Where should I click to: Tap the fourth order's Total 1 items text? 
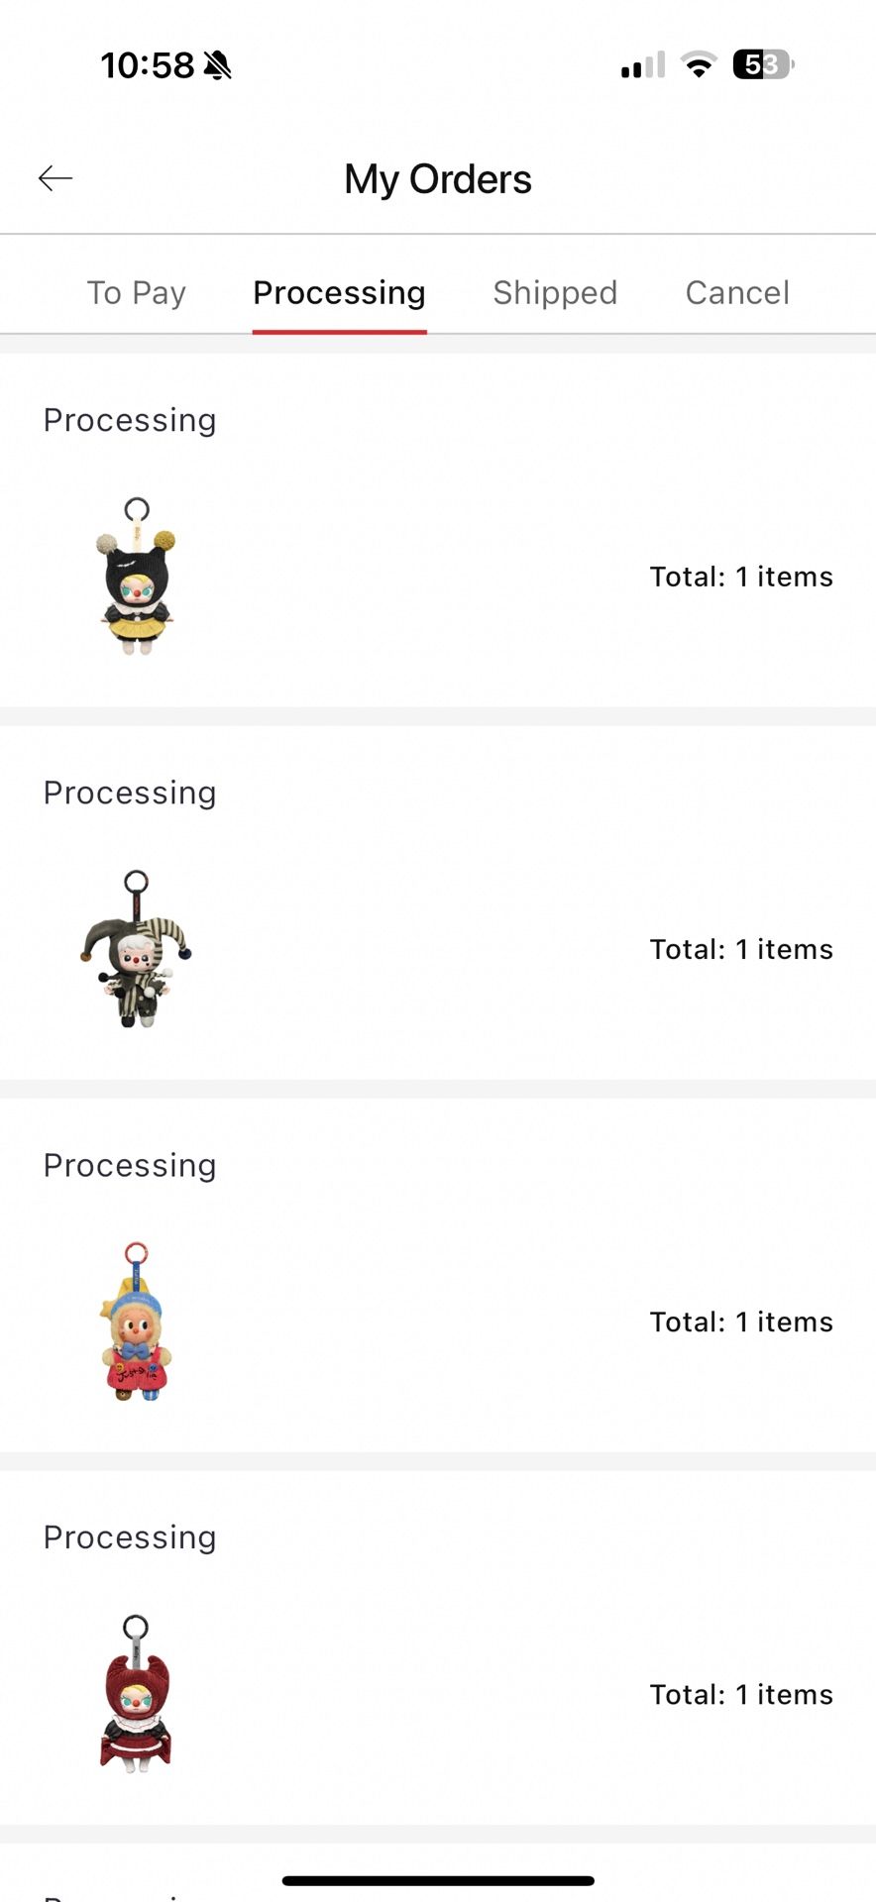click(741, 1694)
